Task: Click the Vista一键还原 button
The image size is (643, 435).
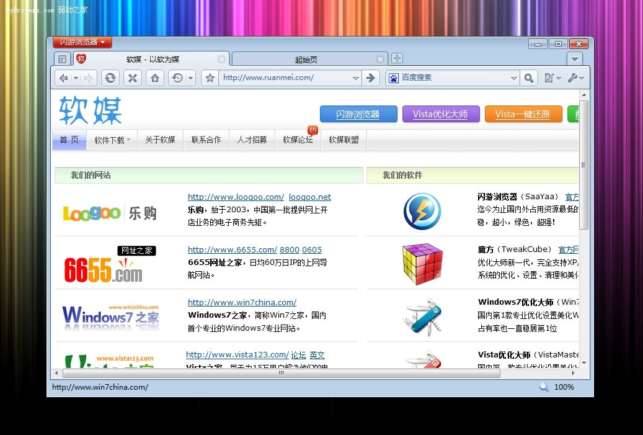Action: pos(523,114)
